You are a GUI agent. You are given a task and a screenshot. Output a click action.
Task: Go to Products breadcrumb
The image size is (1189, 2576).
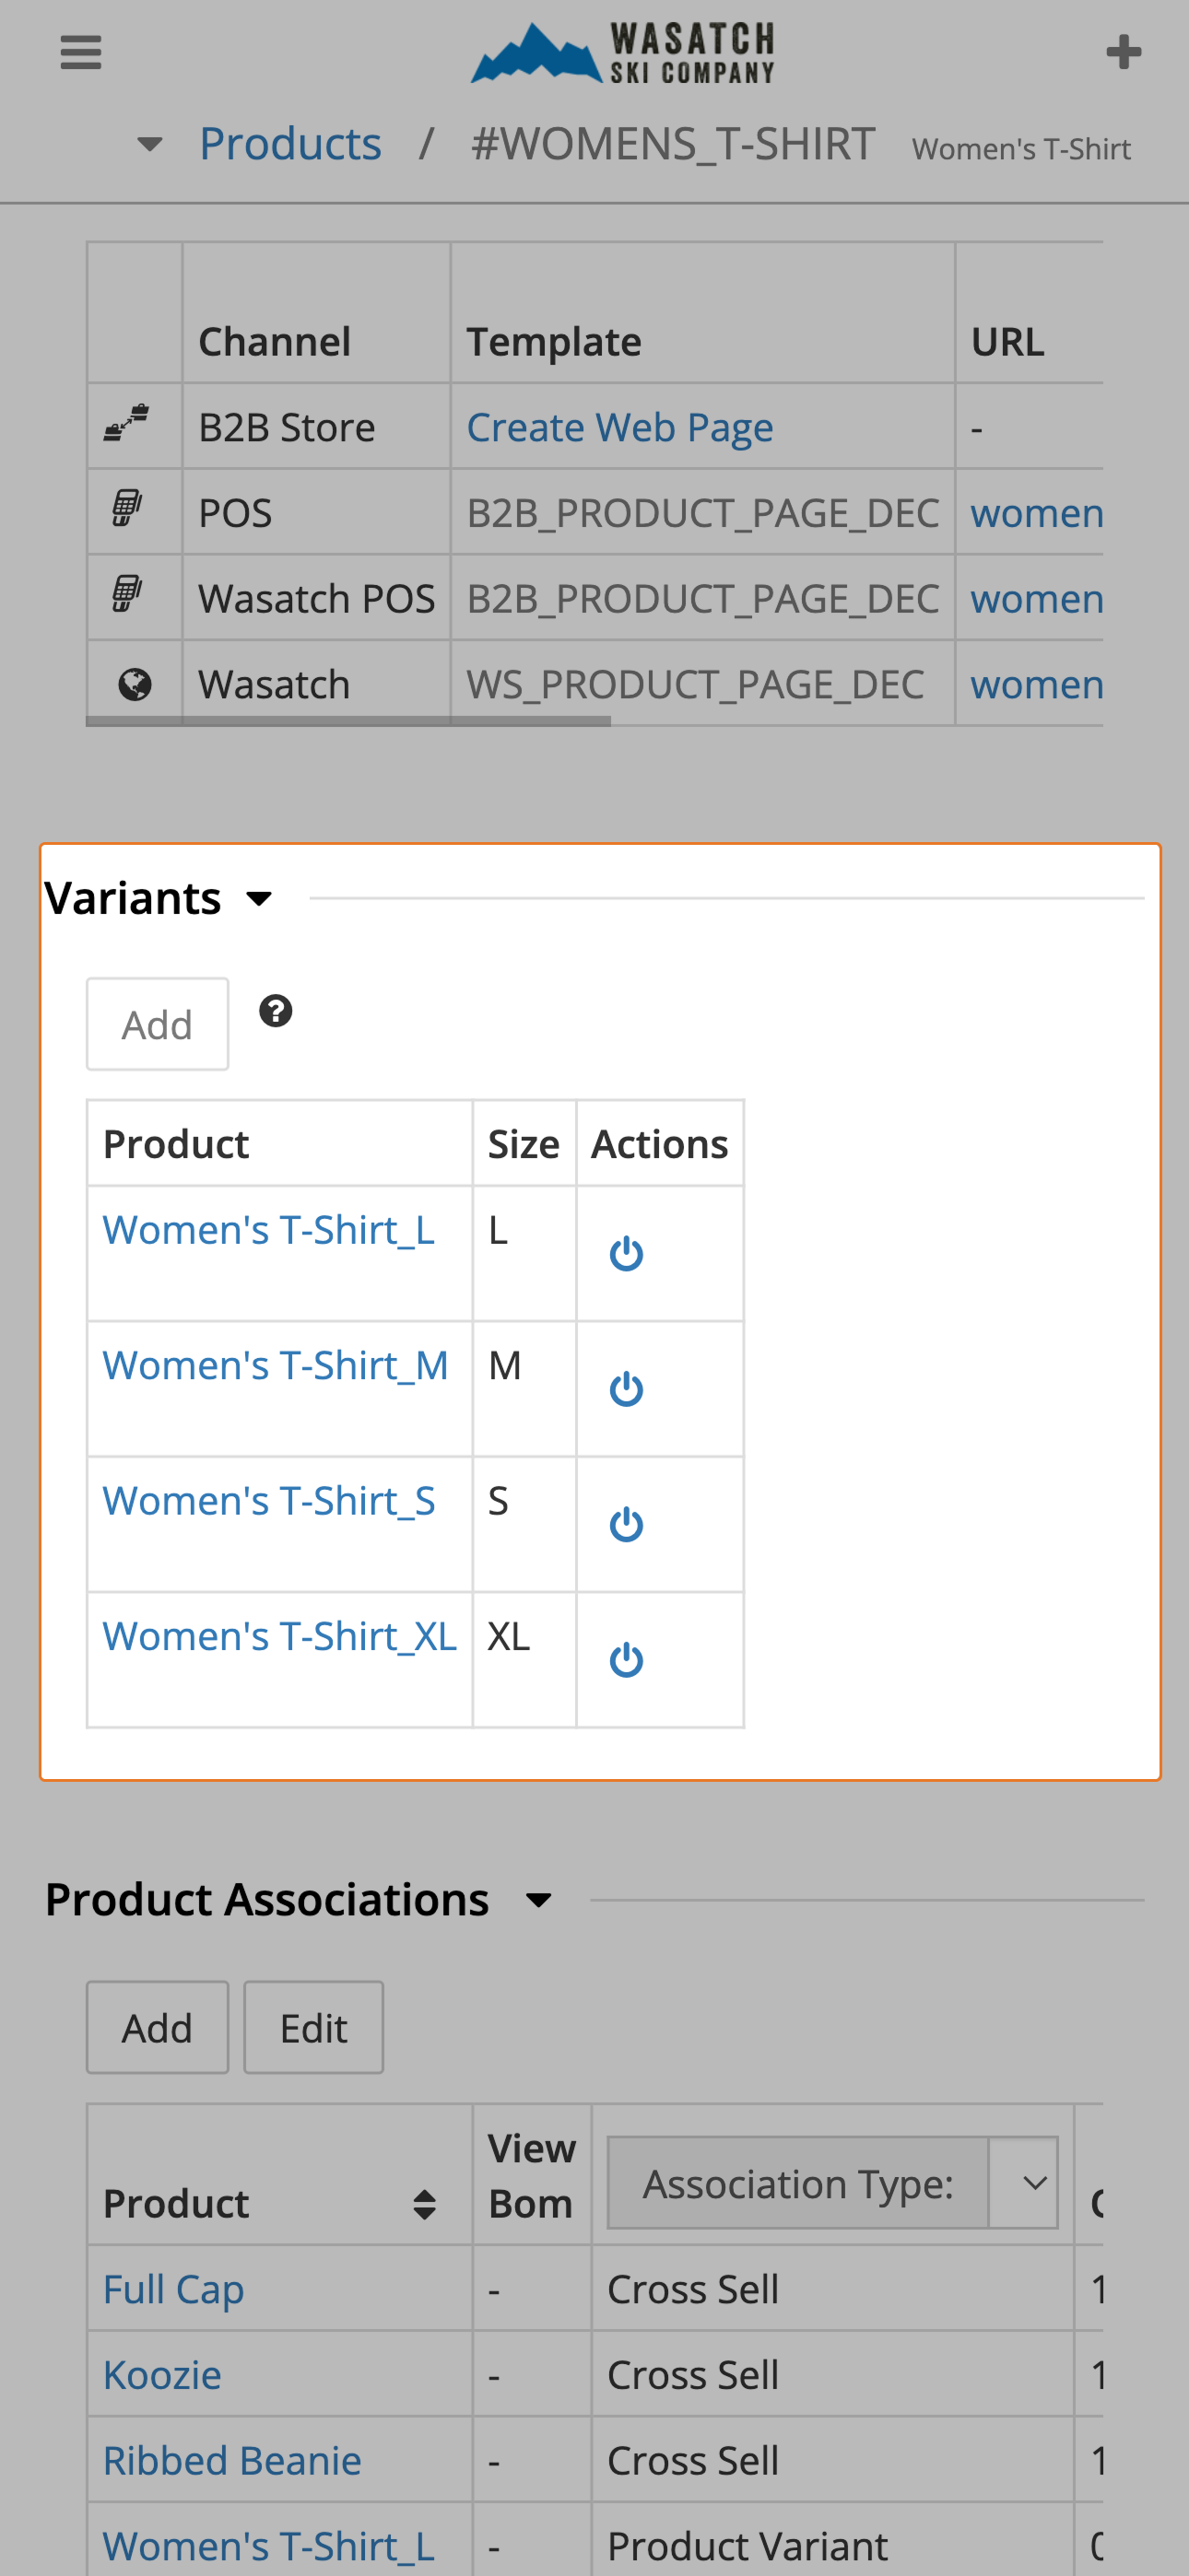[x=290, y=144]
